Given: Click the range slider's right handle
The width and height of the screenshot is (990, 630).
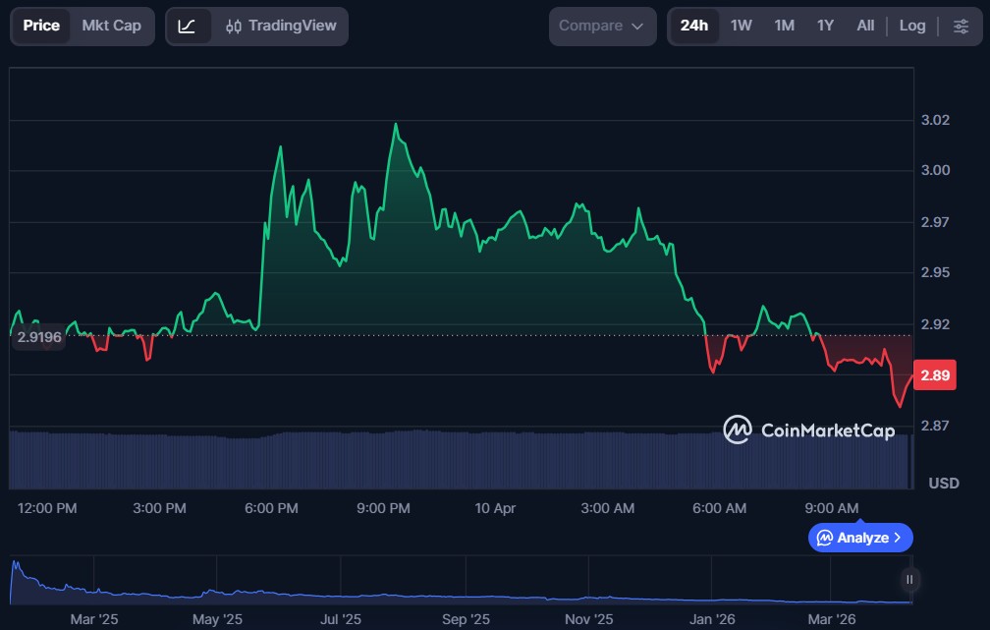Looking at the screenshot, I should coord(909,580).
